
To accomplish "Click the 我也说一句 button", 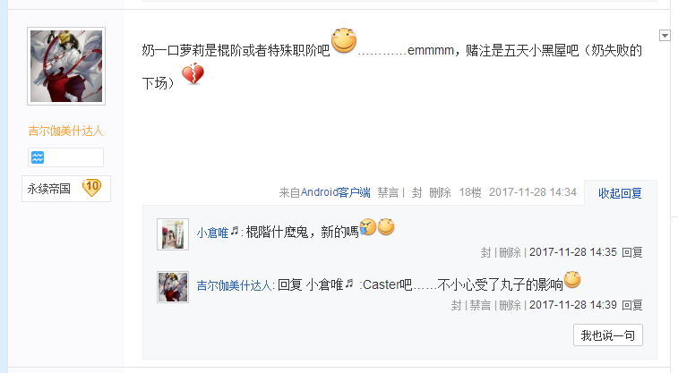I will click(608, 335).
